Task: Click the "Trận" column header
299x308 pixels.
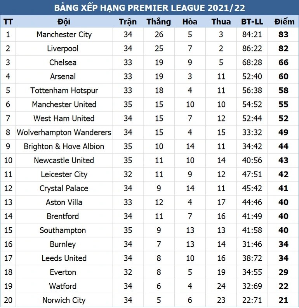Action: pos(128,21)
